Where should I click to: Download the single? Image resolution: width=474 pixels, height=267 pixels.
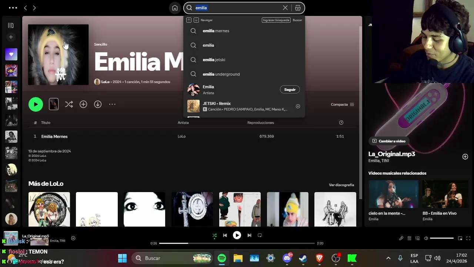98,104
